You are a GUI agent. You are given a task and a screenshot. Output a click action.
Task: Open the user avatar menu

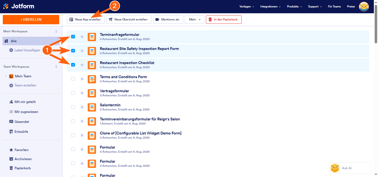point(364,6)
